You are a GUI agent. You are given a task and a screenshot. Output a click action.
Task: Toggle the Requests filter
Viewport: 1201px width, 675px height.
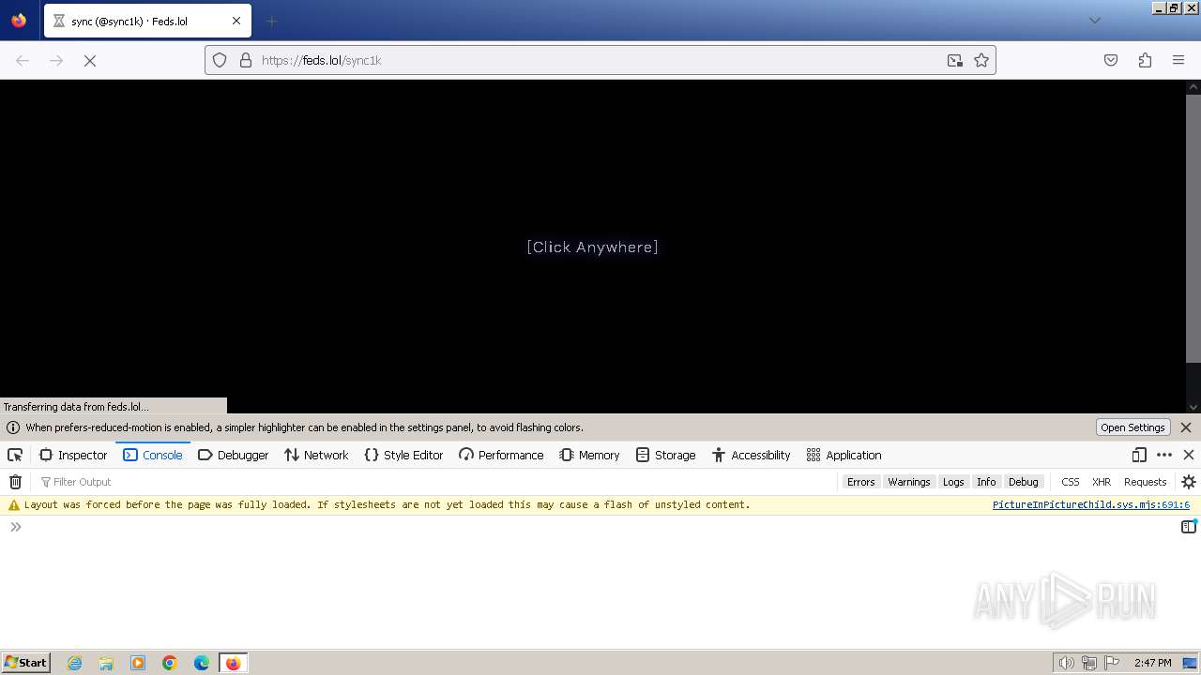click(1145, 482)
